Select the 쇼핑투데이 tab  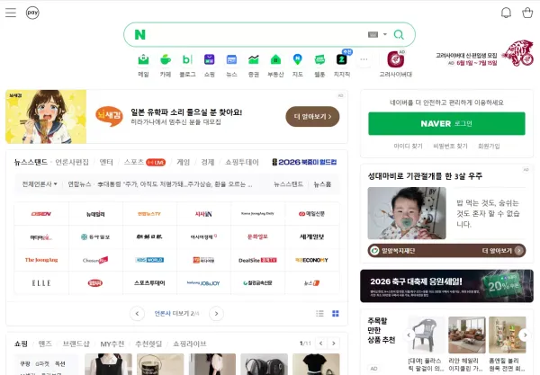pos(242,162)
